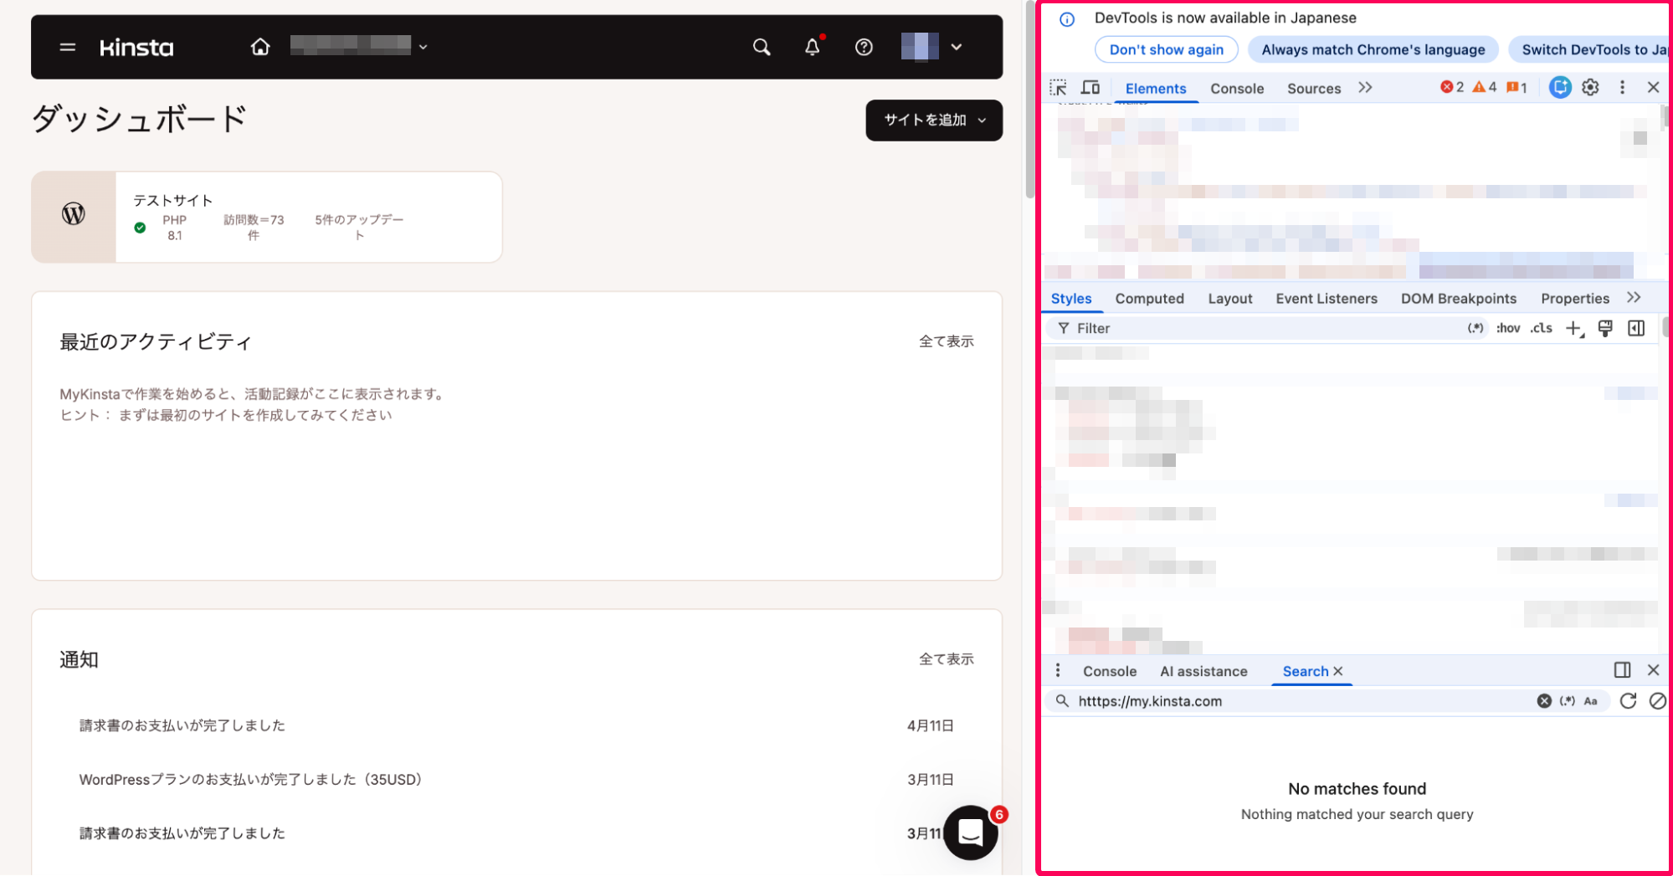Click the 1 issue counter

click(1517, 87)
